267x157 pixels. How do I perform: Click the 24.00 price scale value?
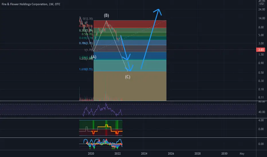(x=262, y=9)
